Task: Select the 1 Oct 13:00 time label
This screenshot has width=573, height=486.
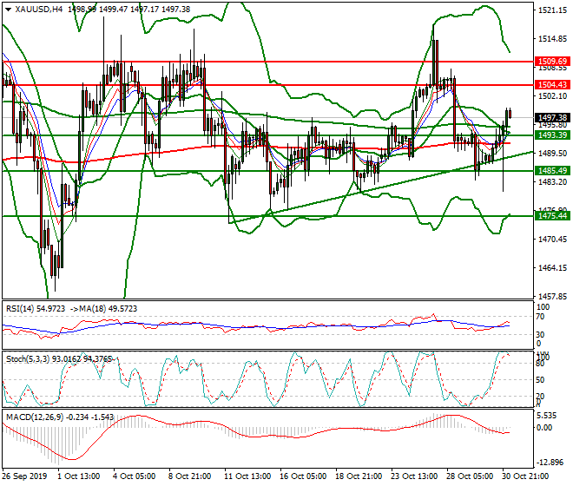Action: (x=79, y=476)
